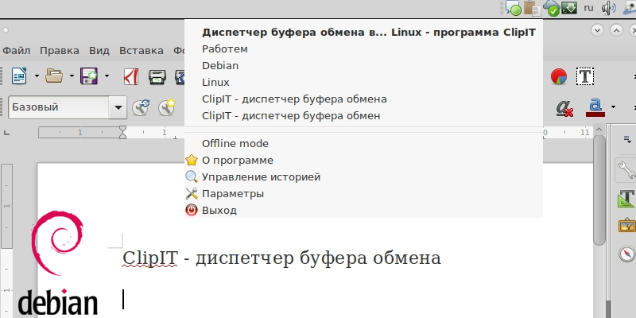Image resolution: width=636 pixels, height=318 pixels.
Task: Toggle Offline mode in ClipIT menu
Action: point(363,144)
